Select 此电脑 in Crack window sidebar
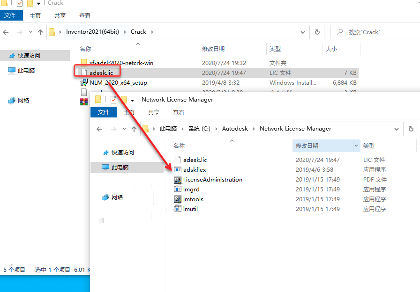The height and width of the screenshot is (292, 420). point(26,70)
